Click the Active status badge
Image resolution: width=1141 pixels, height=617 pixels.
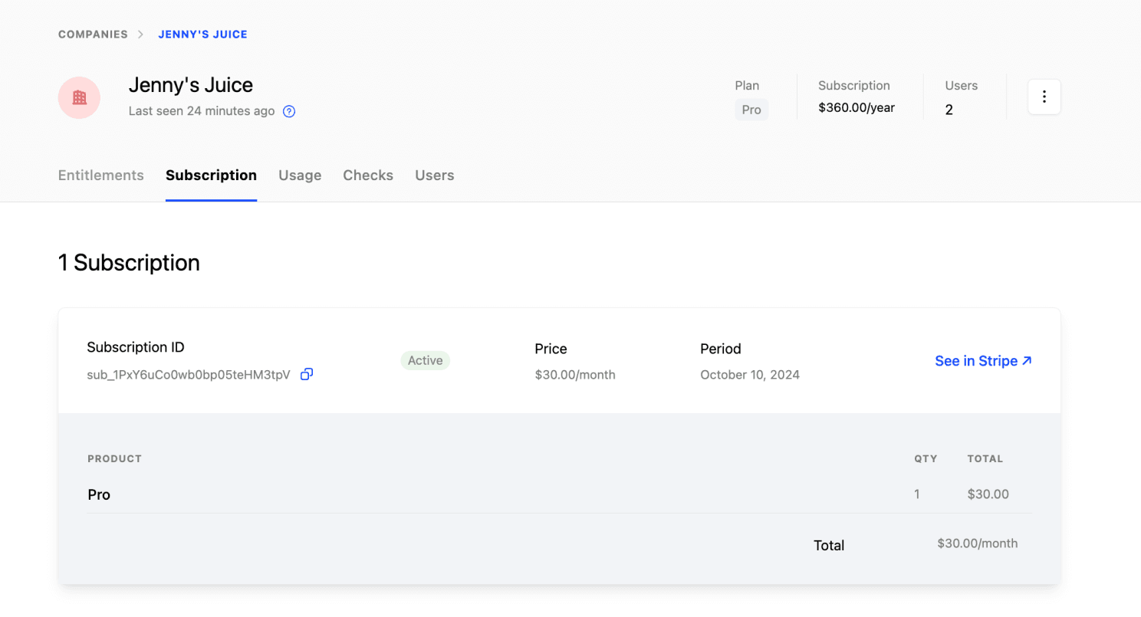pyautogui.click(x=425, y=360)
